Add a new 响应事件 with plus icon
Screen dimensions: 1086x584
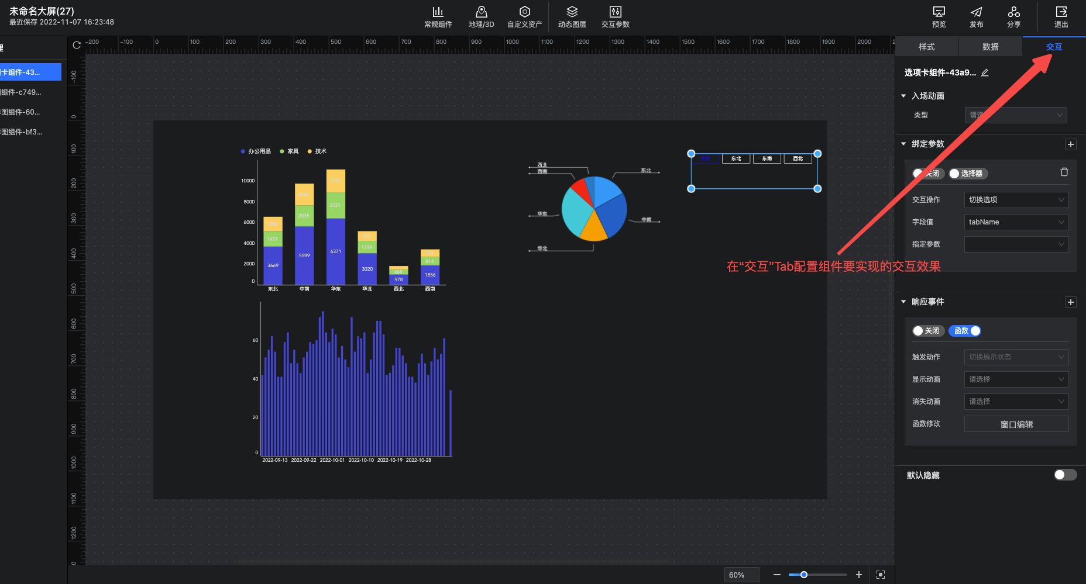click(x=1070, y=302)
